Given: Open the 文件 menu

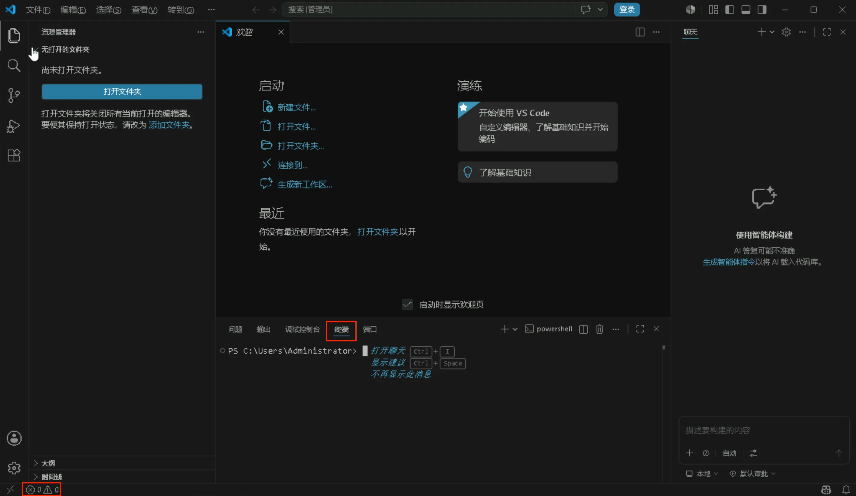Looking at the screenshot, I should (x=38, y=9).
